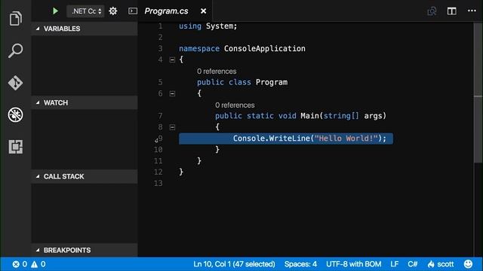
Task: Open the .NET Core configuration dropdown
Action: tap(85, 11)
